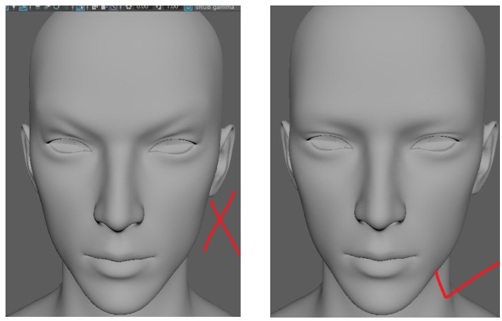
Task: Click the ring-shaped anti-aliasing icon
Action: click(x=57, y=8)
